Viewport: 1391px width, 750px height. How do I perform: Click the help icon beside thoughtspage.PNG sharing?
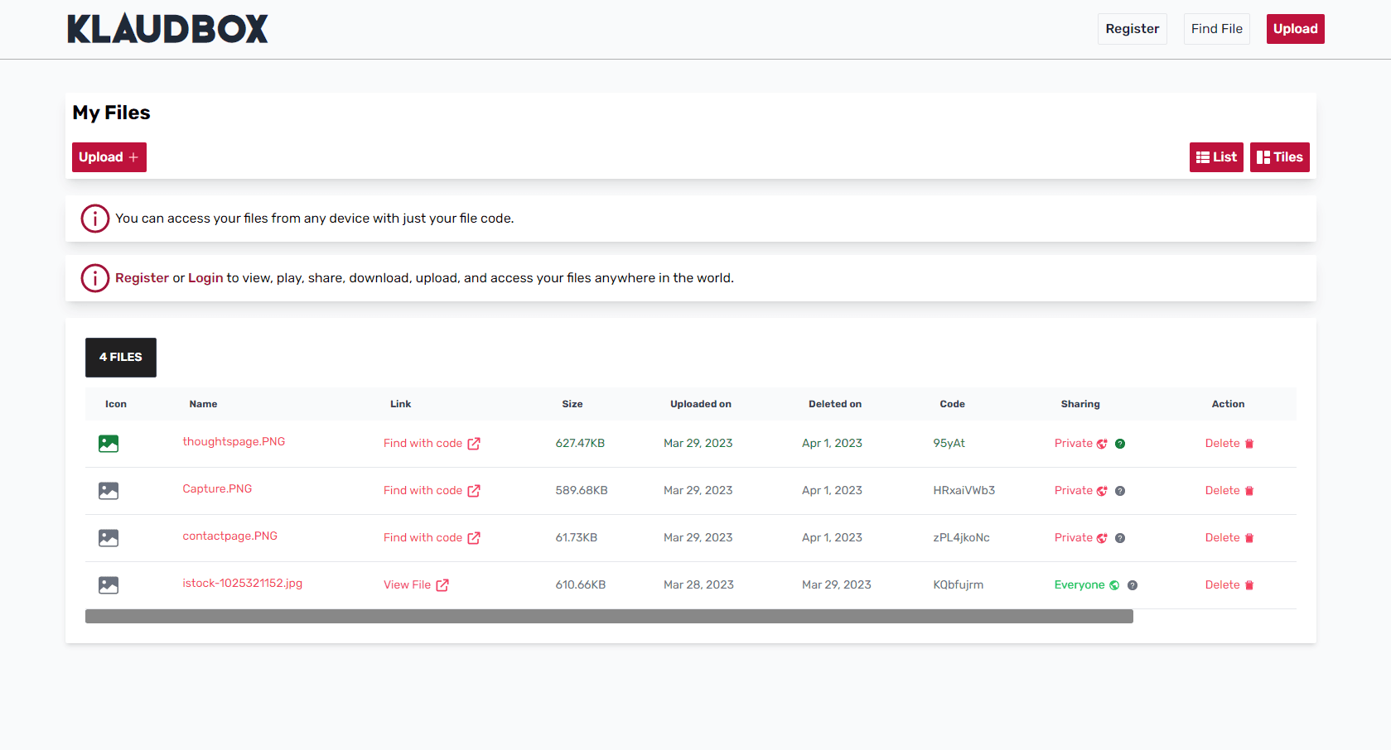(1119, 444)
